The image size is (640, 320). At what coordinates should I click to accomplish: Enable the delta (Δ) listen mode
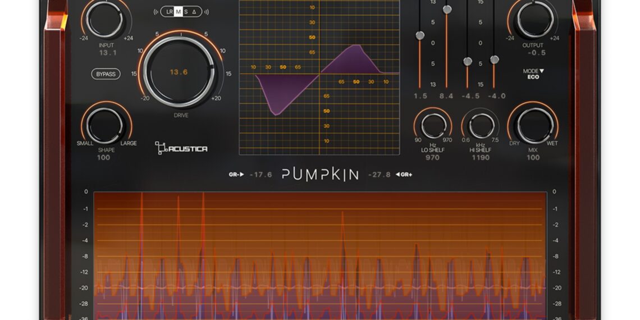tap(194, 12)
